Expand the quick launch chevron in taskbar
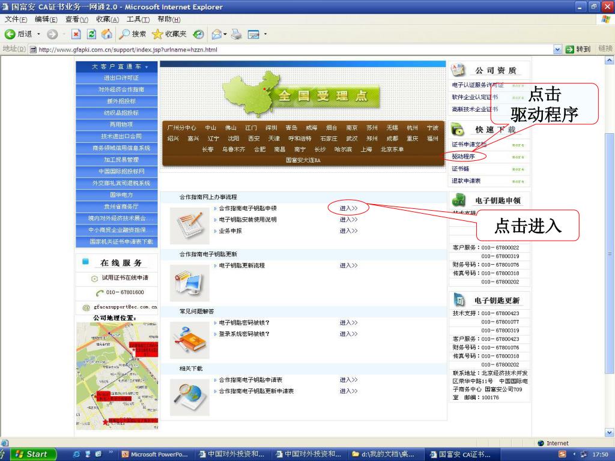This screenshot has height=461, width=615. (111, 453)
